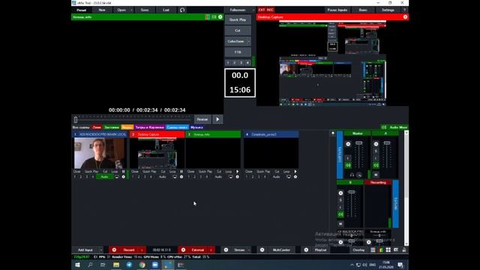The width and height of the screenshot is (480, 270).
Task: Open bus A audio settings gear
Action: (x=376, y=144)
